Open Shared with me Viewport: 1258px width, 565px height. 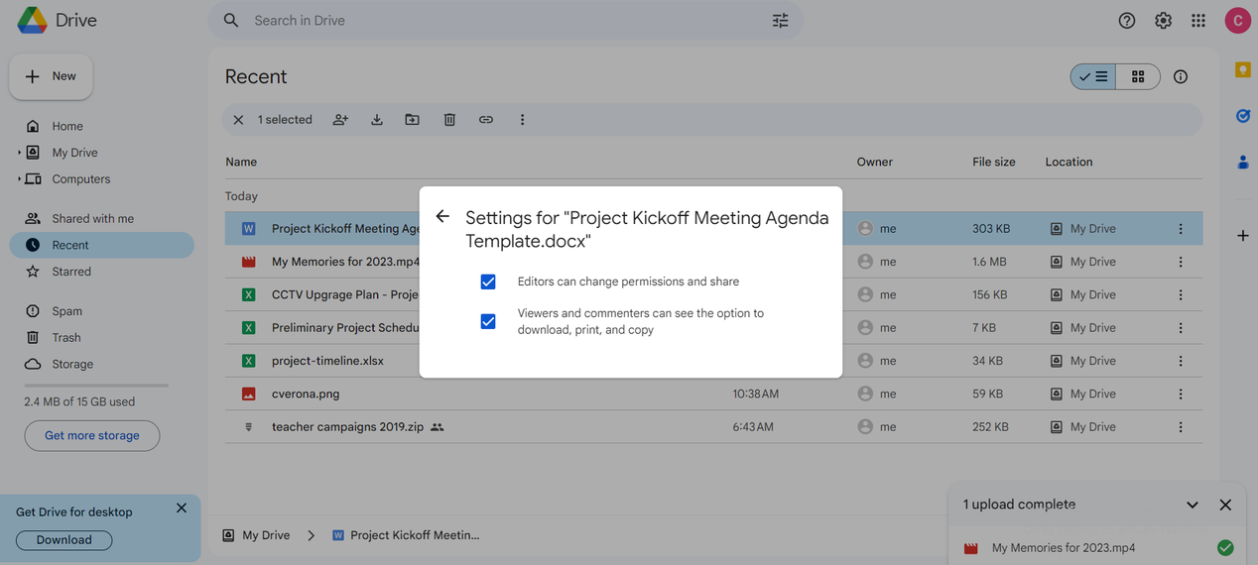click(x=92, y=218)
